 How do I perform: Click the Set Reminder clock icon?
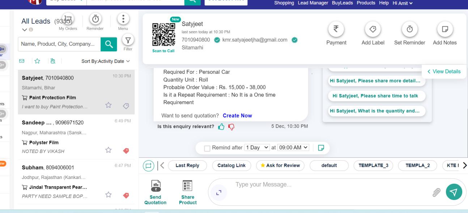pyautogui.click(x=410, y=29)
